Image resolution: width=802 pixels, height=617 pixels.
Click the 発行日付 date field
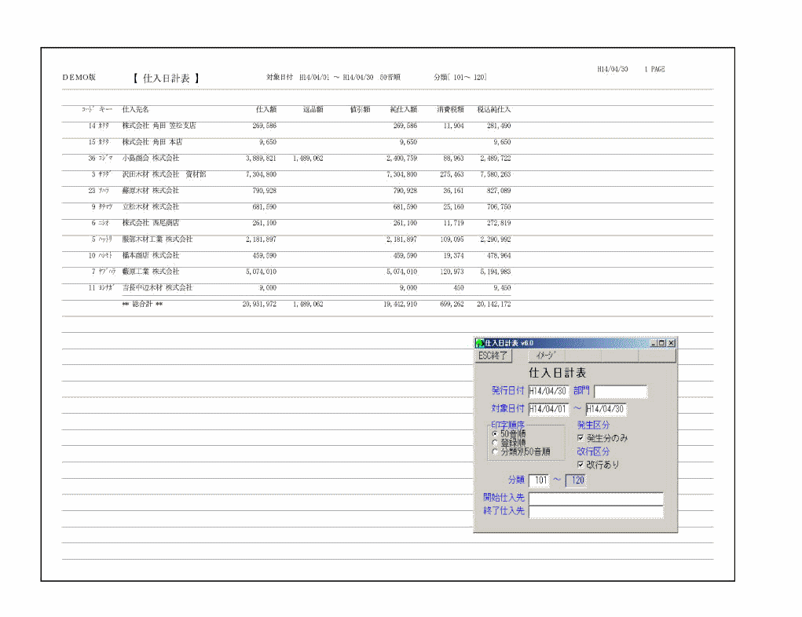(x=548, y=392)
